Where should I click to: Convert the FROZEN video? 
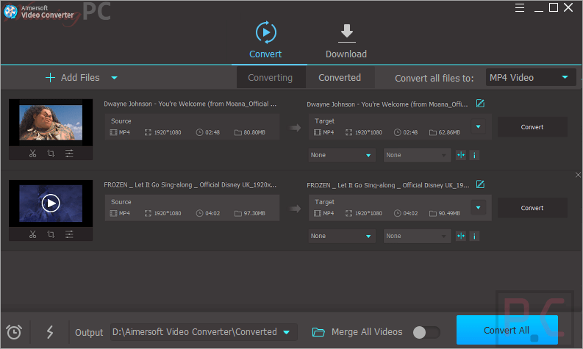point(532,208)
